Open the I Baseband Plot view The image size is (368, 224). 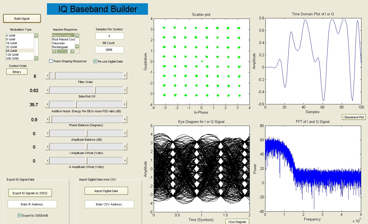[354, 117]
